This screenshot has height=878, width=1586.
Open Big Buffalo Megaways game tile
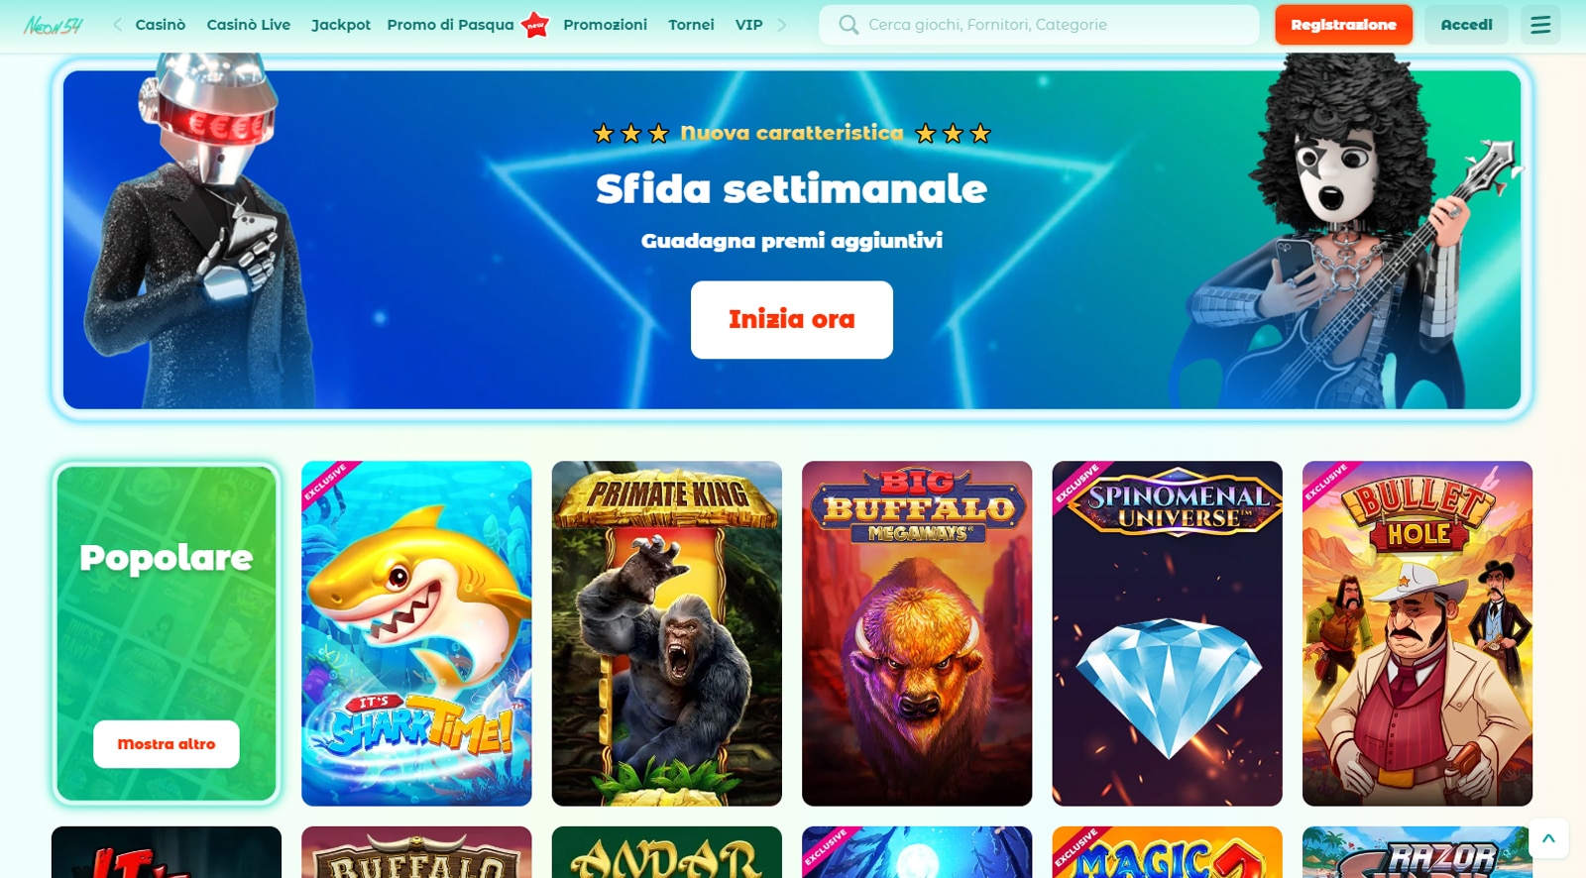917,633
